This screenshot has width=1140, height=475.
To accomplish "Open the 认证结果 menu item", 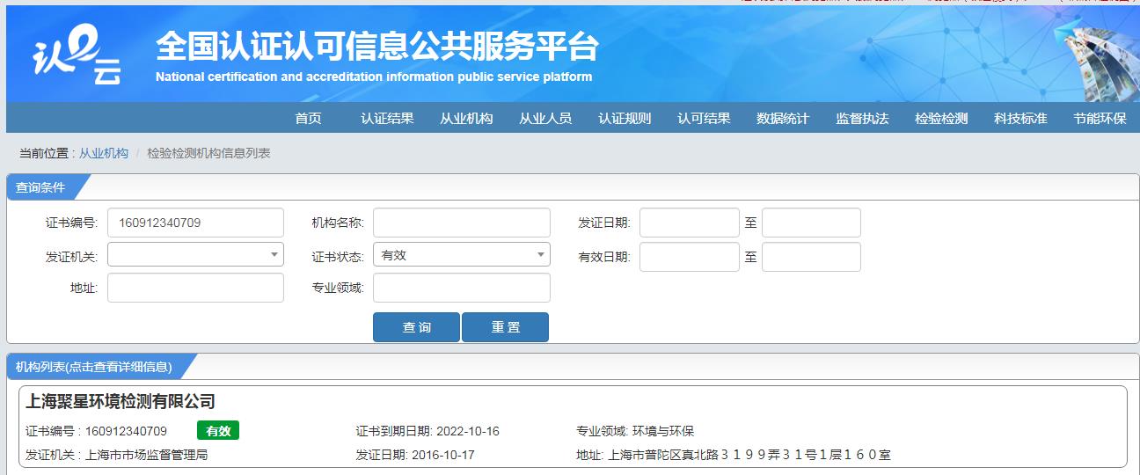I will [387, 119].
